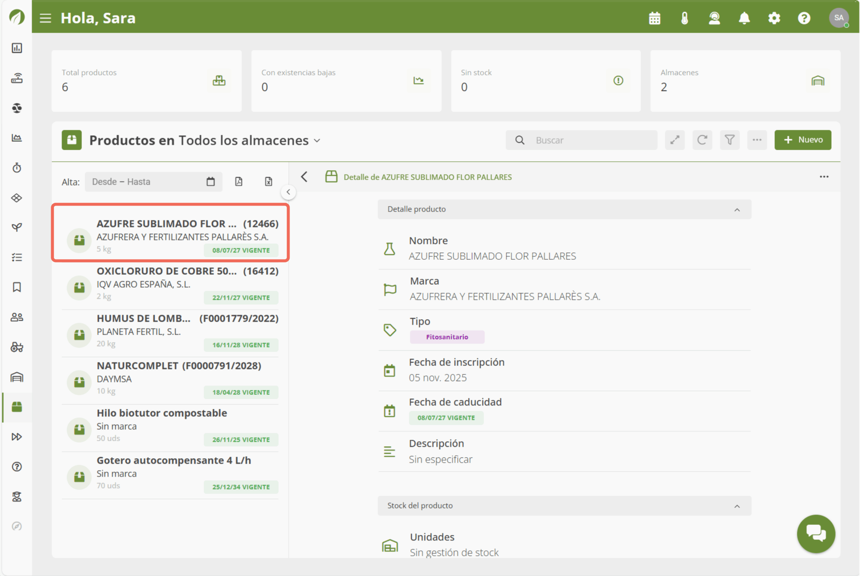
Task: Toggle the hamburger navigation menu
Action: click(46, 18)
